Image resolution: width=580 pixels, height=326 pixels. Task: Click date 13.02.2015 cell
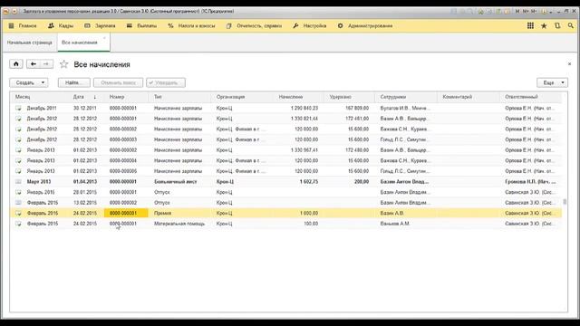[84, 203]
